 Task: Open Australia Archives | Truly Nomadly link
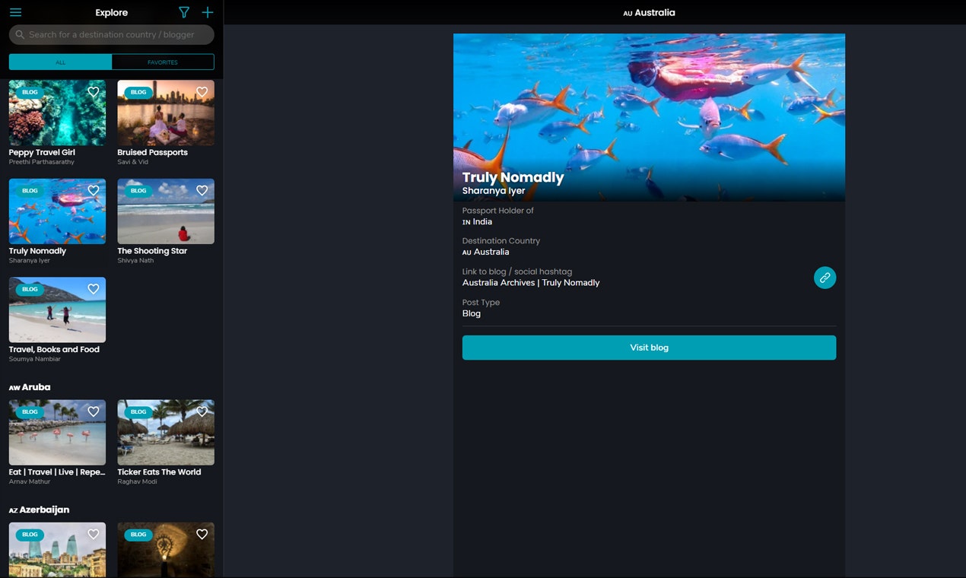click(531, 282)
